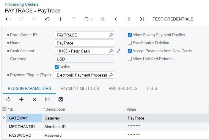Open the Payment Plug-In lookup magnifier
Viewport: 209px width, 140px height.
[x=111, y=75]
